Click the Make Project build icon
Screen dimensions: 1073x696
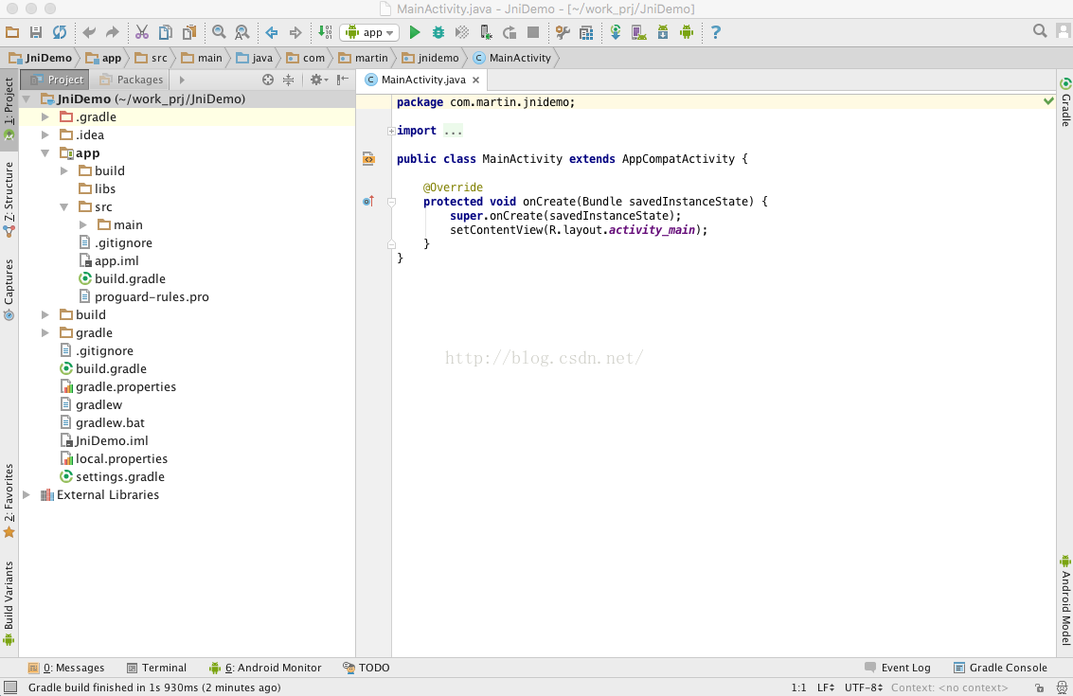(325, 32)
